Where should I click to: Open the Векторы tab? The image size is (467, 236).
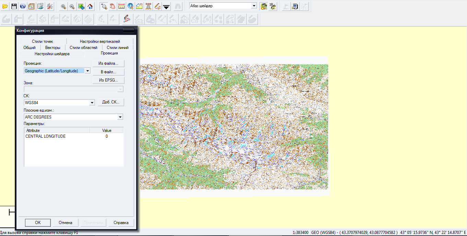pos(52,48)
